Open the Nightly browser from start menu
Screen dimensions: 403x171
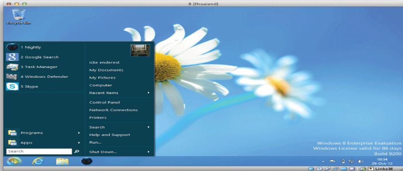tap(44, 47)
